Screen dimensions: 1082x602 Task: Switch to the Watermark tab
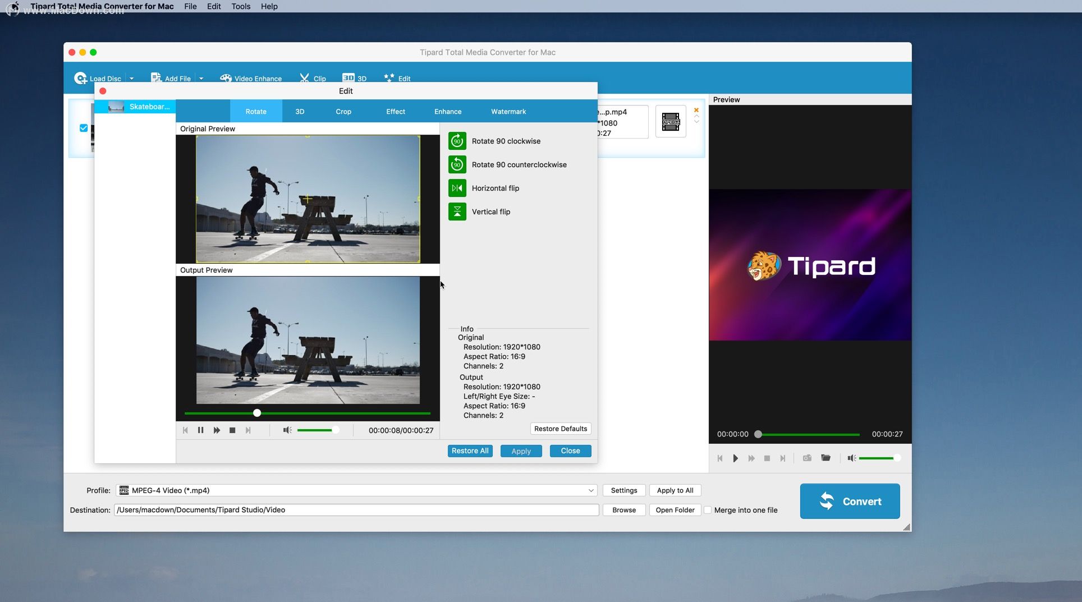[508, 111]
